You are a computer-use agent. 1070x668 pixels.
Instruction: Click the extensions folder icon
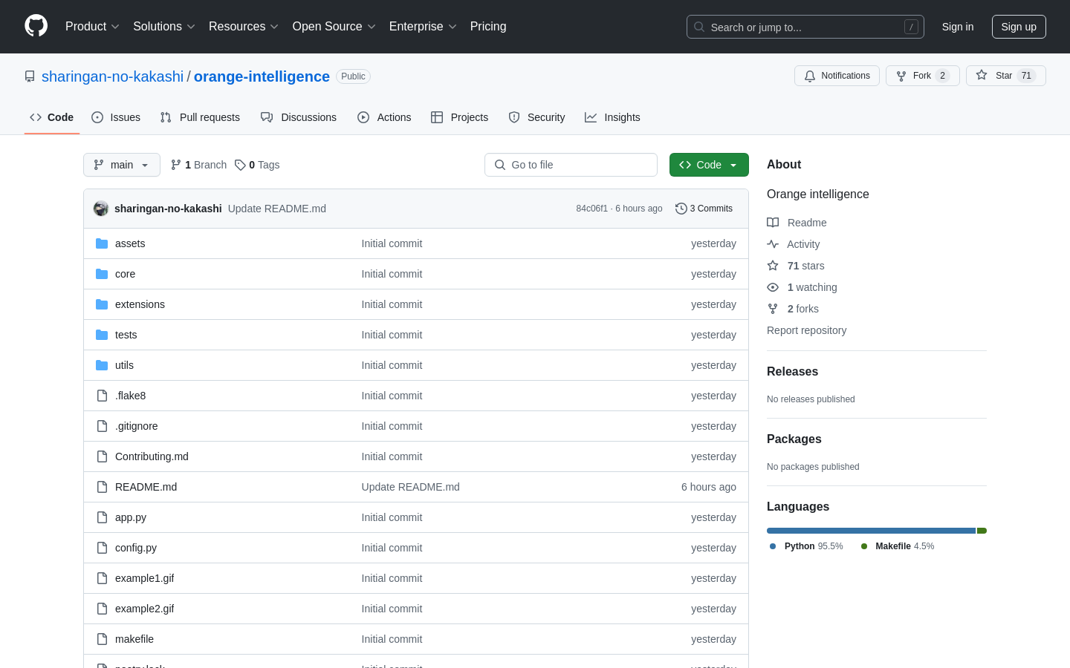coord(102,304)
